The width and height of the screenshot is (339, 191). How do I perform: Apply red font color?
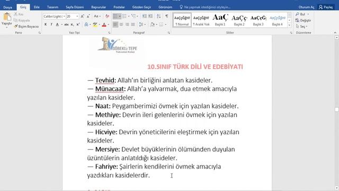104,24
